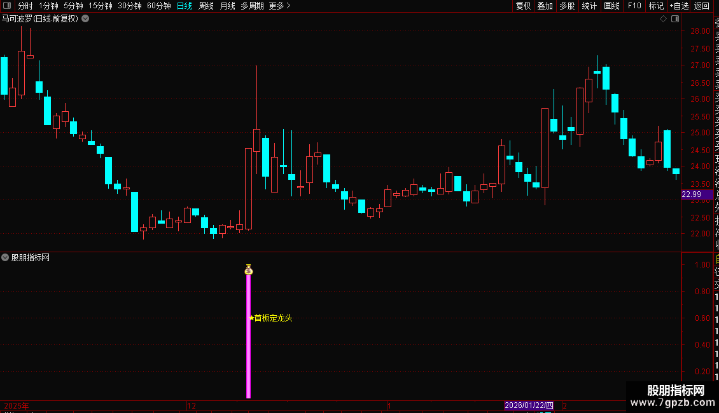Click the 标记 mark button
719x413 pixels.
click(x=656, y=6)
